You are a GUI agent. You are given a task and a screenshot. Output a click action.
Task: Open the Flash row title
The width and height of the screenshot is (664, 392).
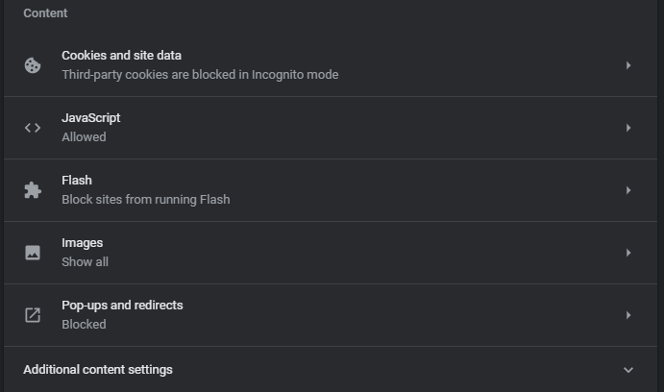tap(77, 181)
